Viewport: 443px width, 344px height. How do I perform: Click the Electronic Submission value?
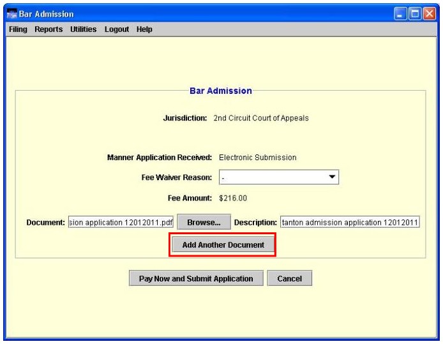258,157
